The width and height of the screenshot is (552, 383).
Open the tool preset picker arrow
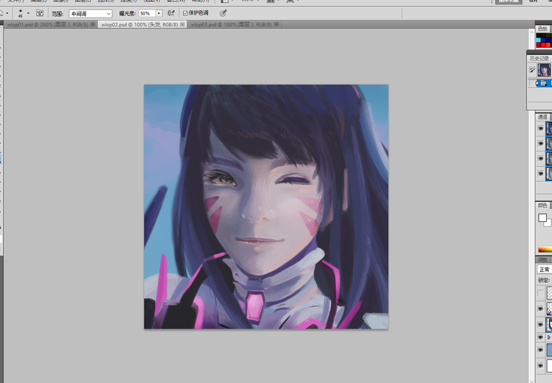[x=7, y=13]
